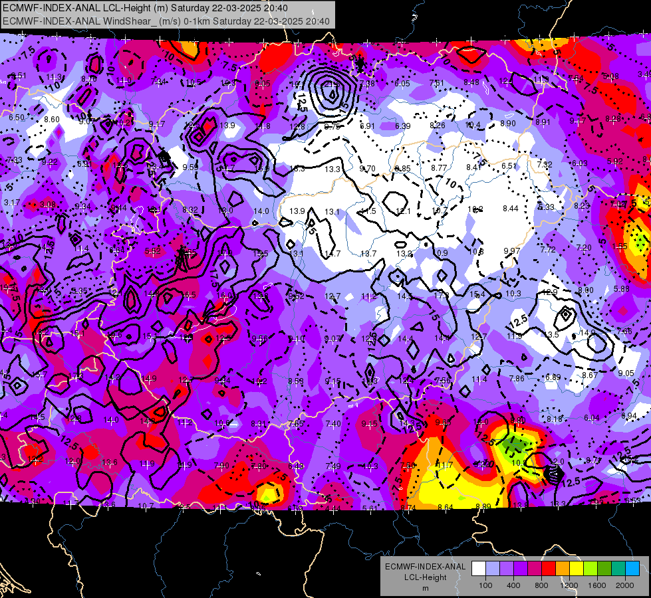651x598 pixels.
Task: Click the map value 8.26
Action: [x=438, y=125]
